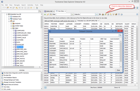Viewport: 140px width, 91px height.
Task: Click Close button in Dataset Columns dialog
Action: pos(118,70)
